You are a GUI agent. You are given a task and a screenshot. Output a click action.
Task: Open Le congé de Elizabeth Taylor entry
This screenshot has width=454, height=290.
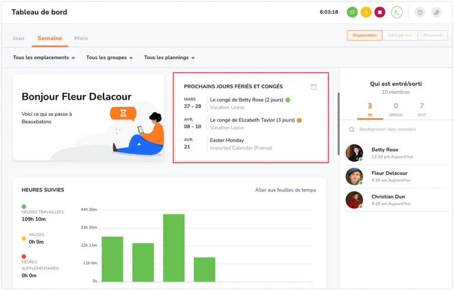click(252, 120)
